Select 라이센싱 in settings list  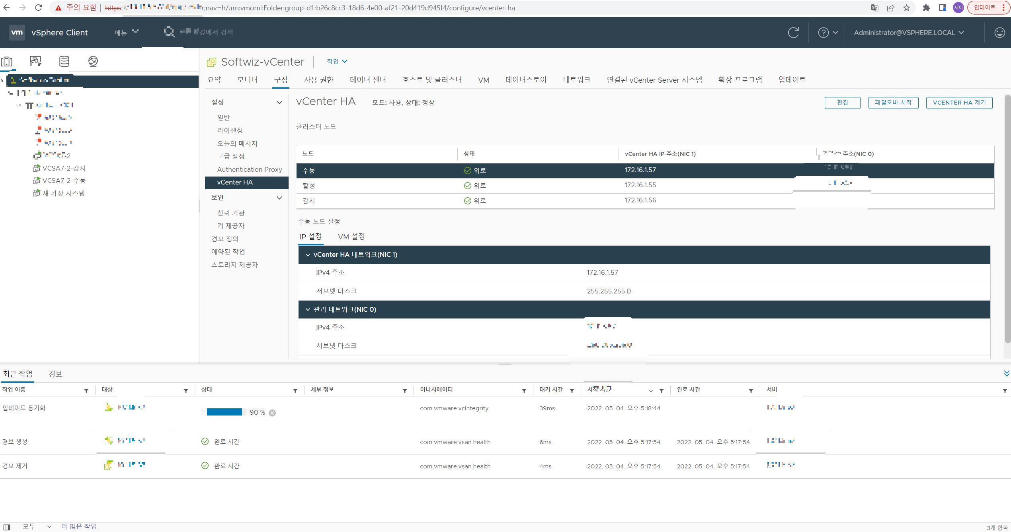pos(230,130)
